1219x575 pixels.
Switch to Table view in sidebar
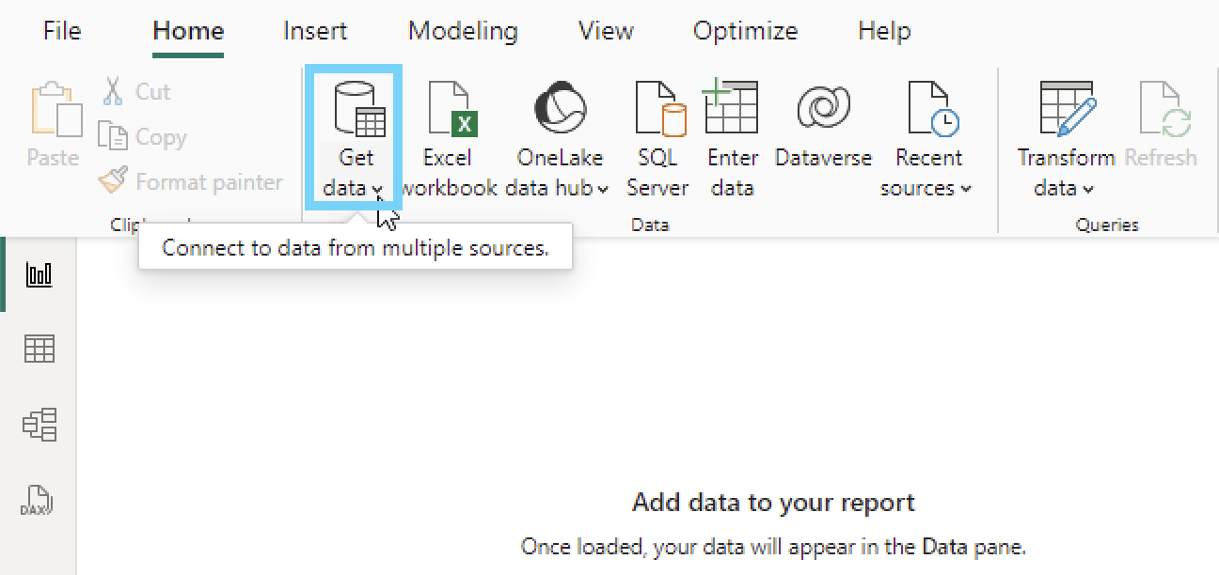[39, 349]
